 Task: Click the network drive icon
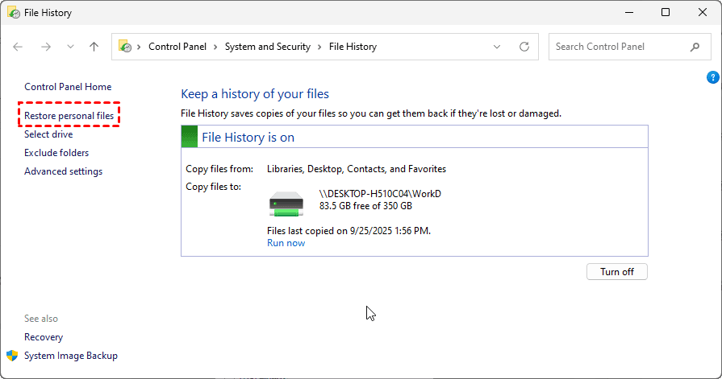click(x=286, y=204)
